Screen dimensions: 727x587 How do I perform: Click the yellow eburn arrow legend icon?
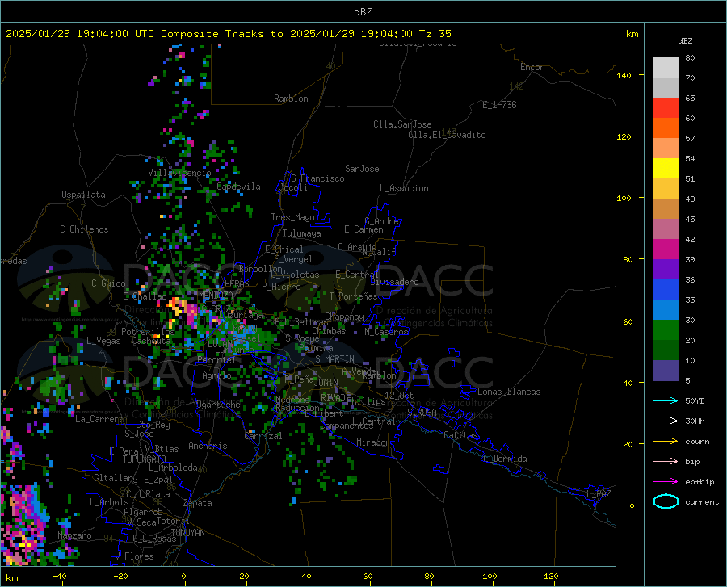coord(666,442)
